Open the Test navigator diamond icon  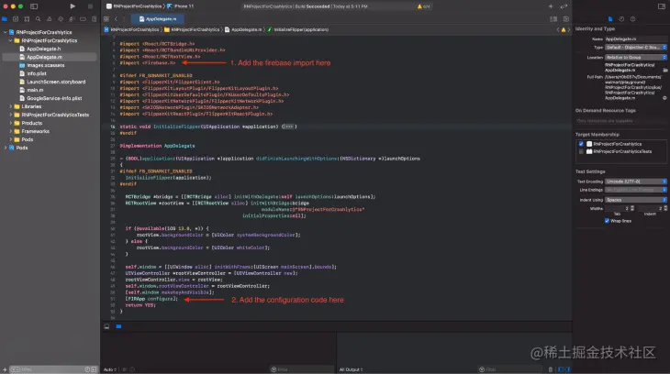pyautogui.click(x=61, y=18)
